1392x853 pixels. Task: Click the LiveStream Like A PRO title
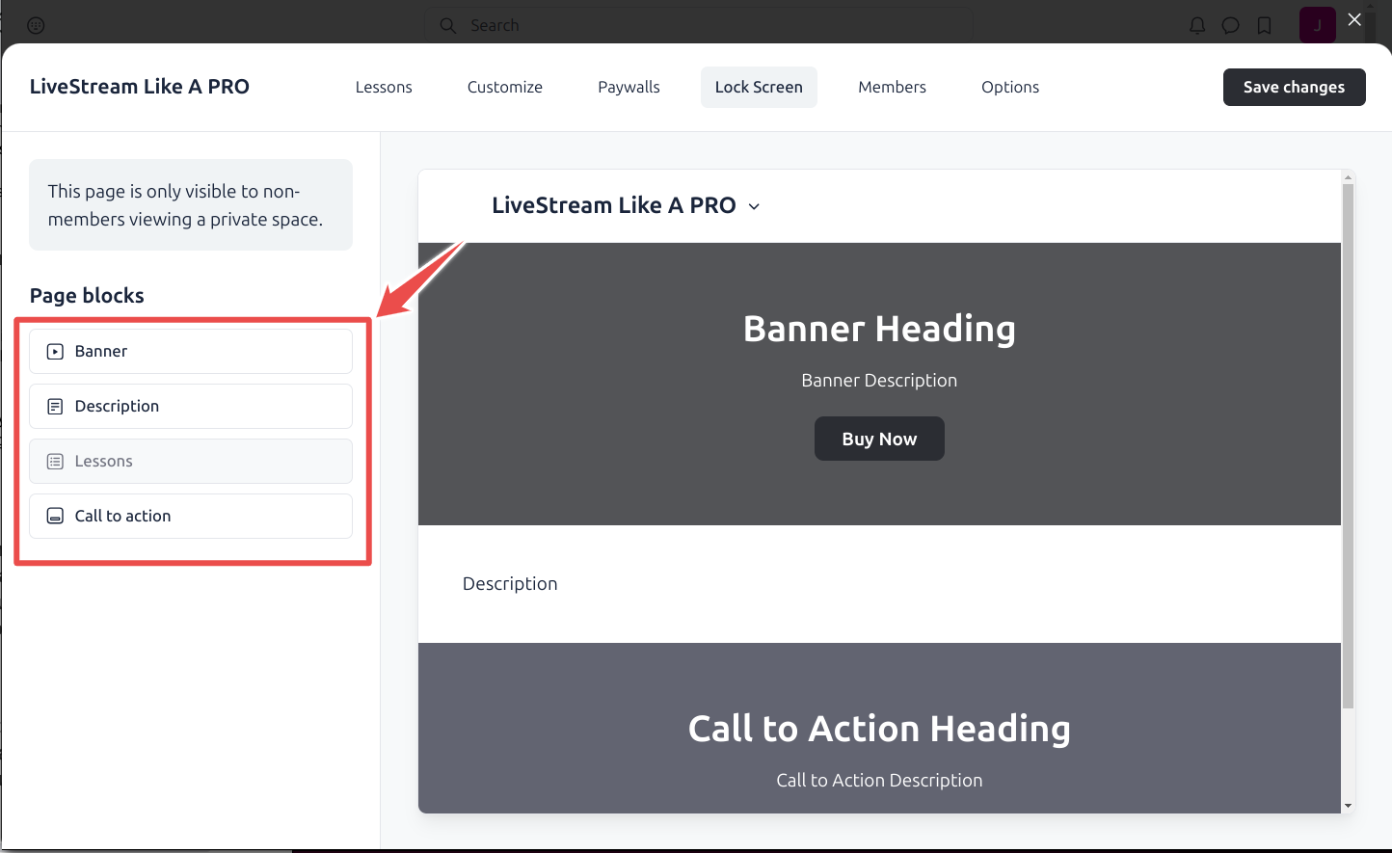[x=140, y=87]
